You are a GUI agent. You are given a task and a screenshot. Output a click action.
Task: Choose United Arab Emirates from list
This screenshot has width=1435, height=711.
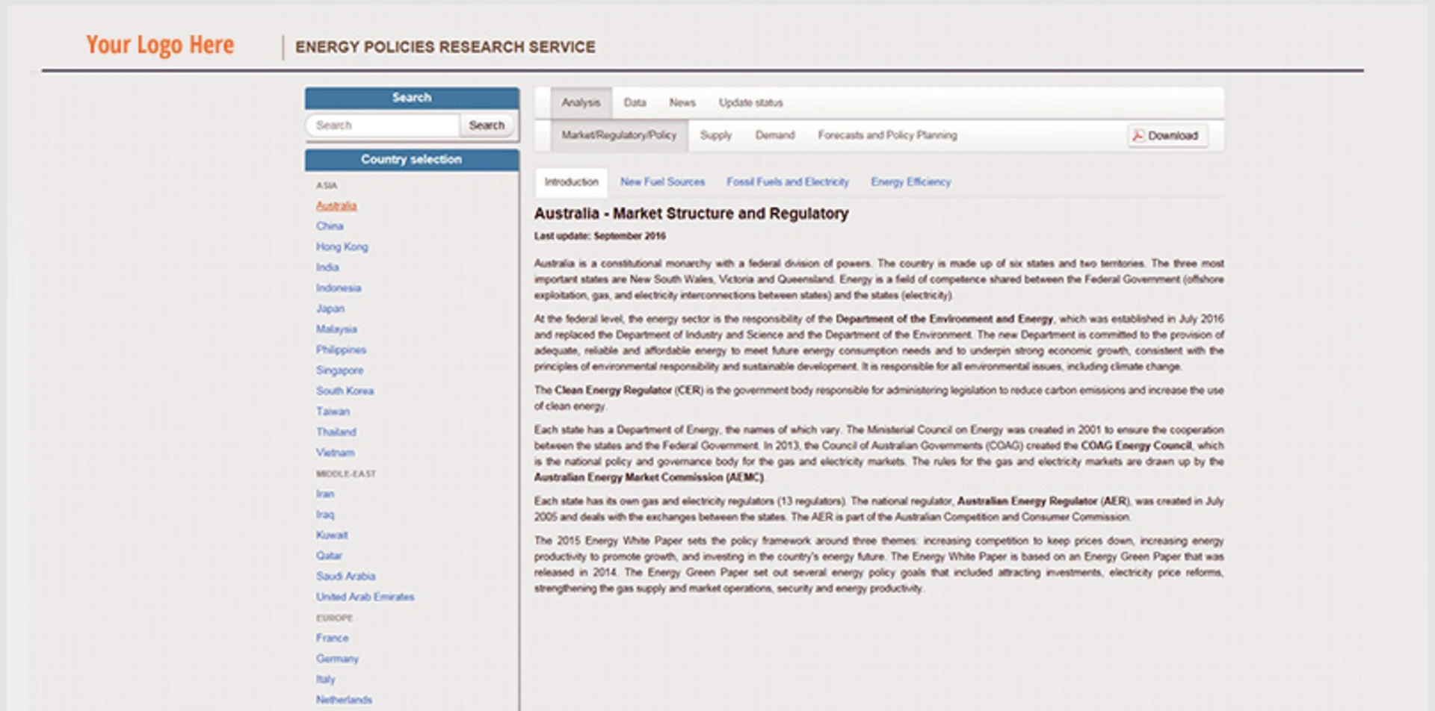[x=365, y=597]
